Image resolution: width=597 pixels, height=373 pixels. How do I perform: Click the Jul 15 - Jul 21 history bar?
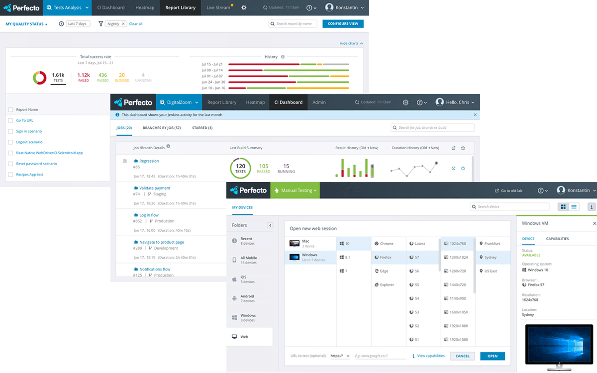pos(289,64)
